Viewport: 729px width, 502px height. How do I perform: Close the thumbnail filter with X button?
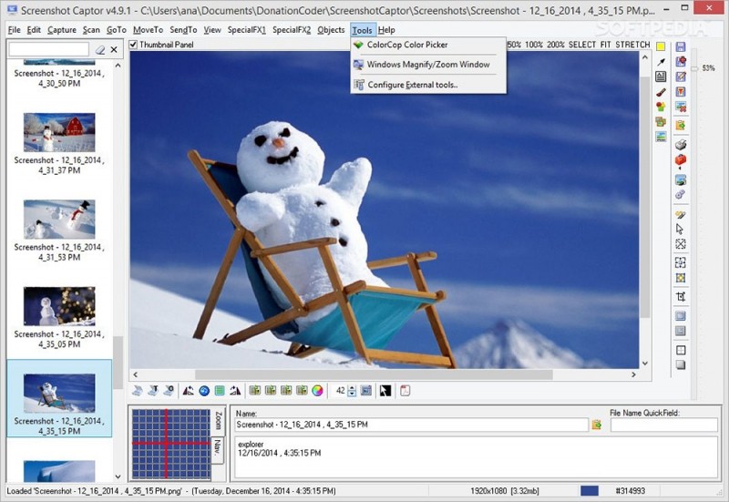pyautogui.click(x=114, y=49)
